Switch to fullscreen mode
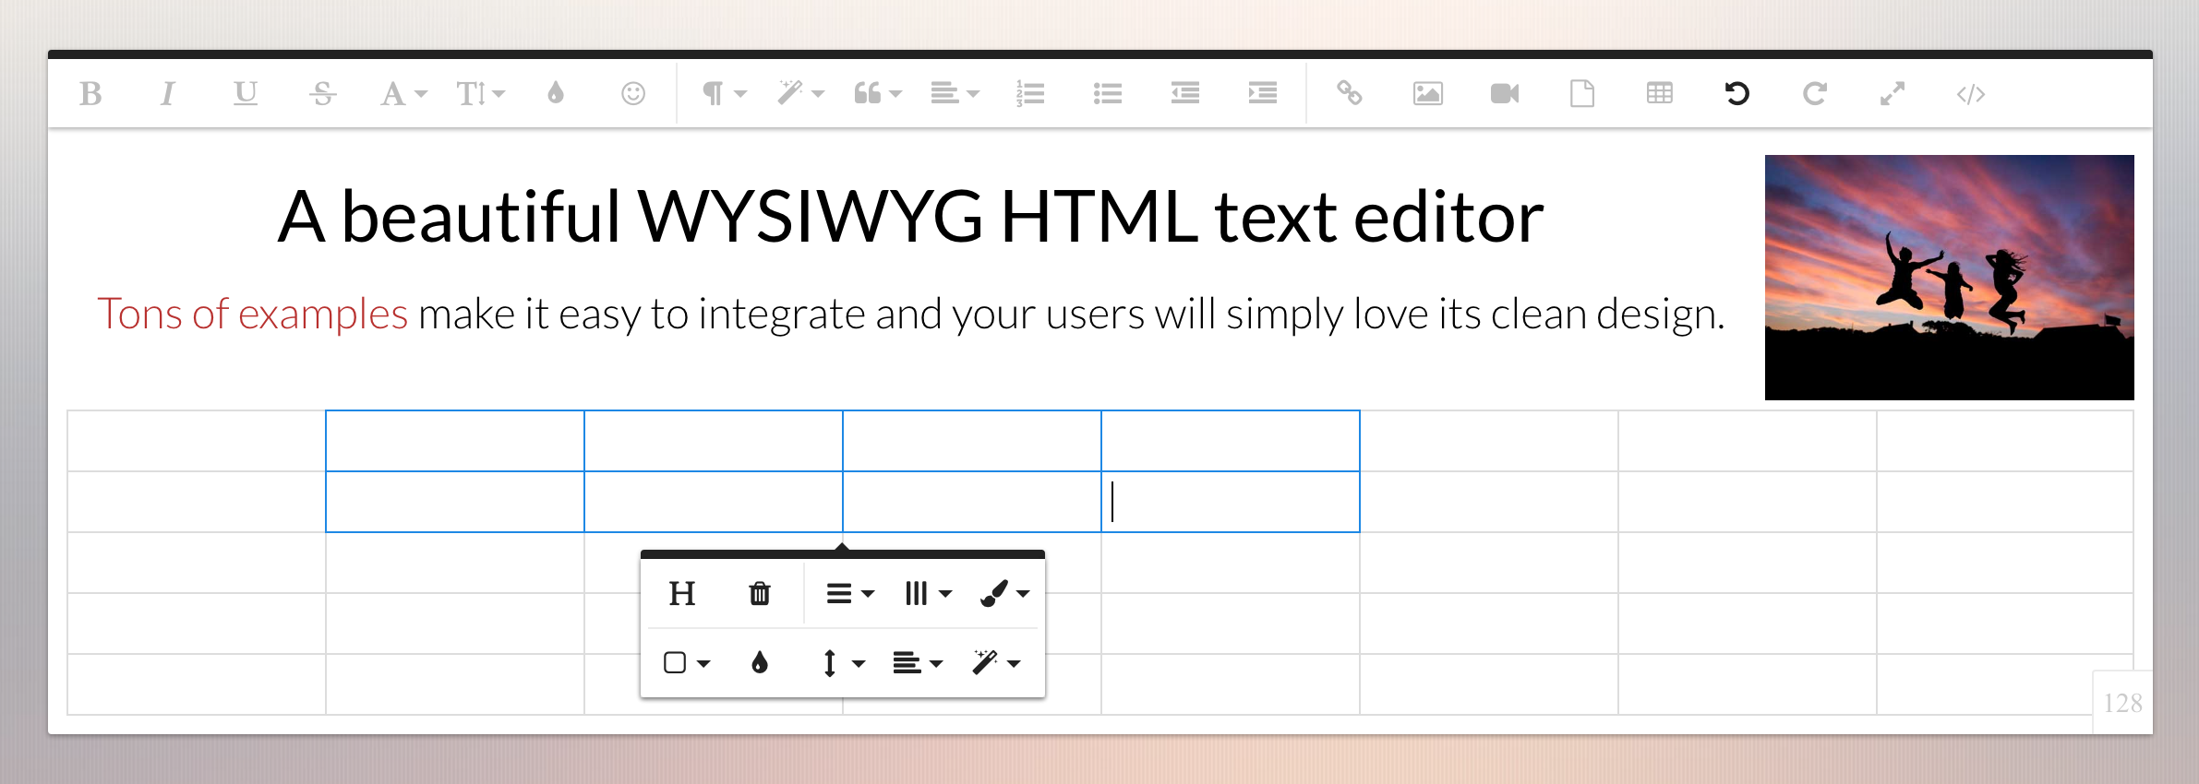This screenshot has width=2199, height=784. click(x=1892, y=93)
